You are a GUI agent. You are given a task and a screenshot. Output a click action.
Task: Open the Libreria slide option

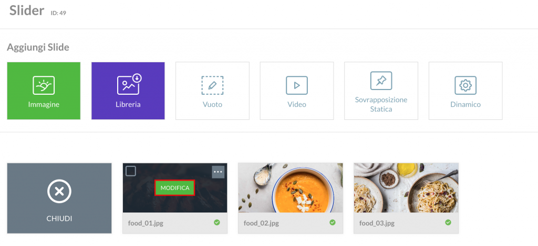[128, 91]
